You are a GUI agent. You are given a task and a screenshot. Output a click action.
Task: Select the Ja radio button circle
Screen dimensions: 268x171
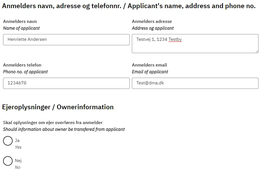click(x=8, y=141)
